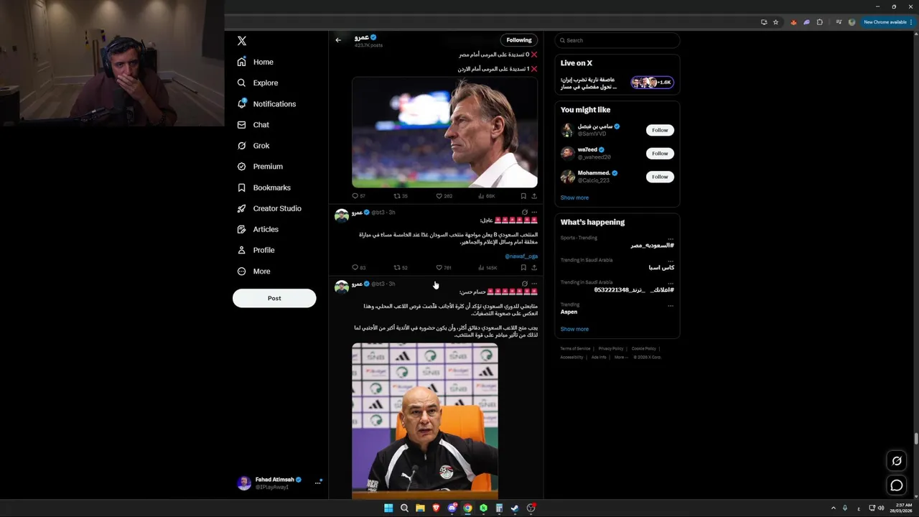Open Creator Studio in the sidebar
Image resolution: width=919 pixels, height=517 pixels.
(x=269, y=208)
